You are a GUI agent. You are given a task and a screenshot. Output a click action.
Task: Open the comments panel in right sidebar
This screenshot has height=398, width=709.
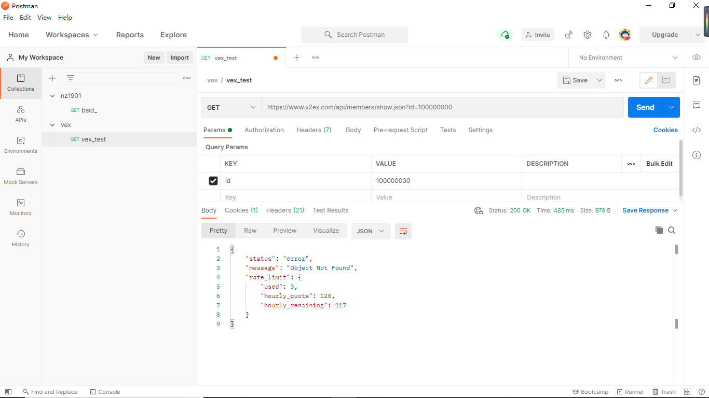697,105
